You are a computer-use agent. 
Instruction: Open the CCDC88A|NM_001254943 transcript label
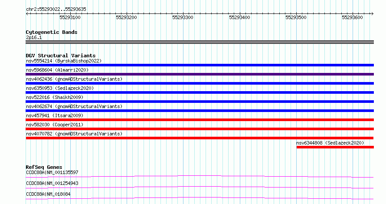(x=52, y=183)
